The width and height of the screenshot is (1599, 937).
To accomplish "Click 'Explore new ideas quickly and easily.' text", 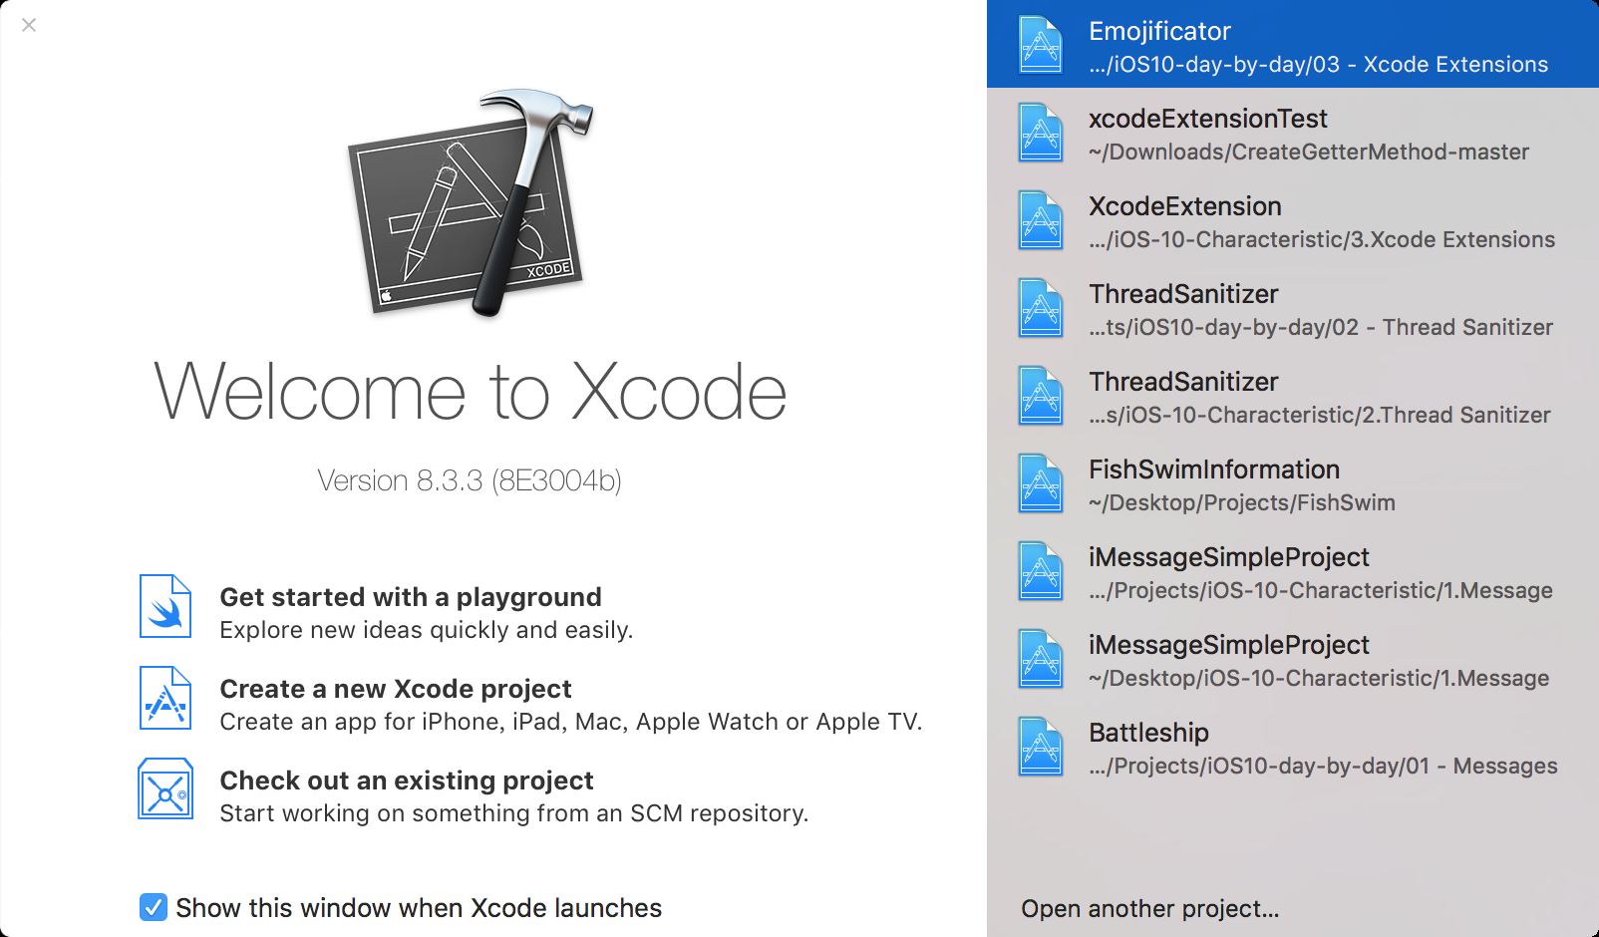I will [427, 630].
